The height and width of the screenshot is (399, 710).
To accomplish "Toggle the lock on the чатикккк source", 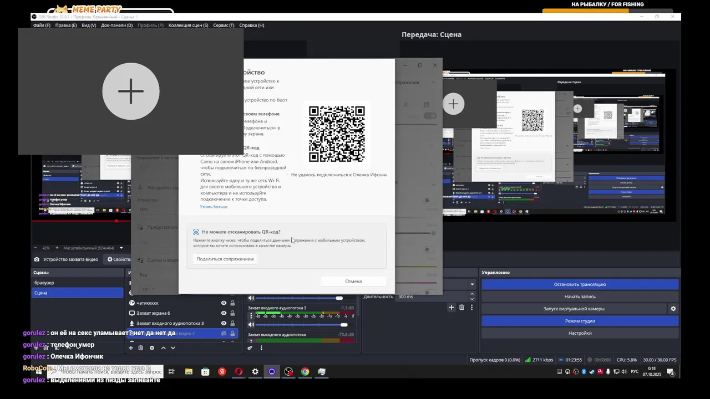I will (x=233, y=303).
